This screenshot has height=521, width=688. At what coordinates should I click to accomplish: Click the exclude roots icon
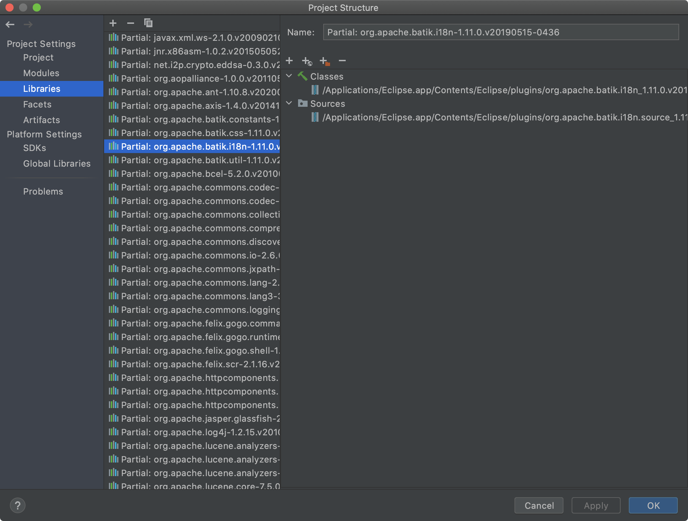[x=325, y=61]
